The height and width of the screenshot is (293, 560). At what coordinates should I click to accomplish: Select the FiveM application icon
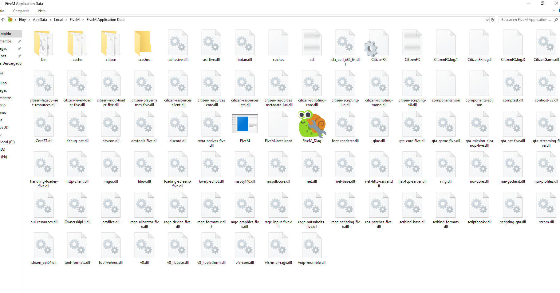point(245,124)
